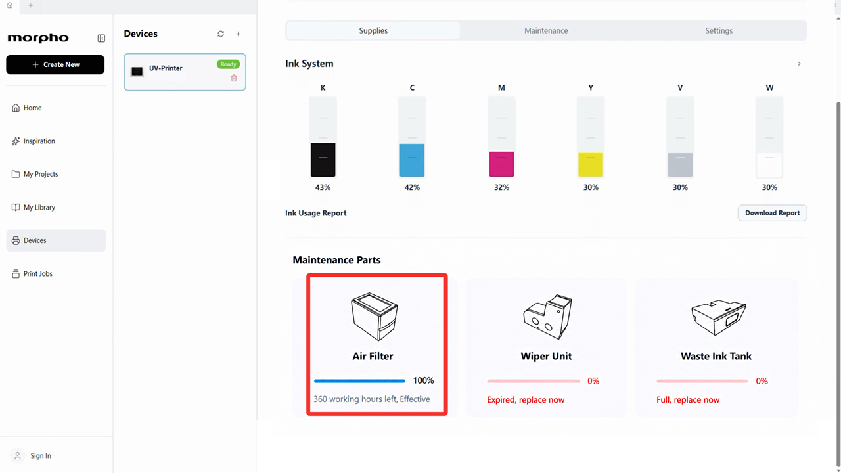The width and height of the screenshot is (841, 473).
Task: Click the "Ink Usage Report" label
Action: click(316, 213)
